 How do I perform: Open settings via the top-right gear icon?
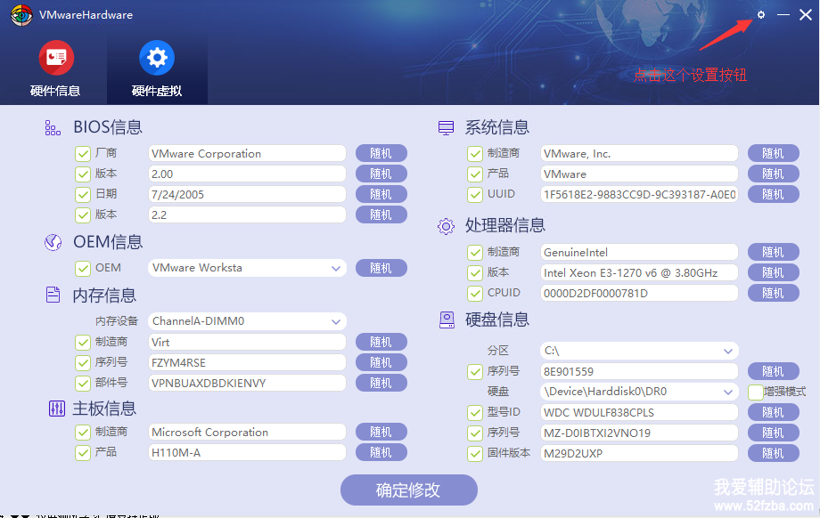(761, 14)
